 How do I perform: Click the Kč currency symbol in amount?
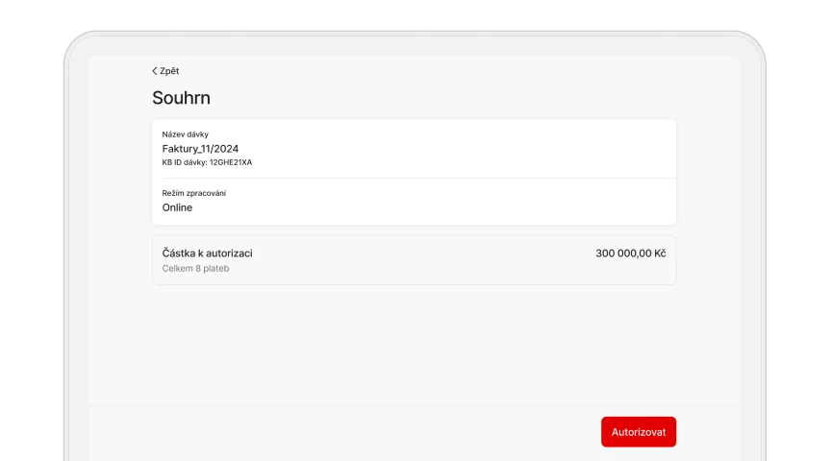(659, 254)
